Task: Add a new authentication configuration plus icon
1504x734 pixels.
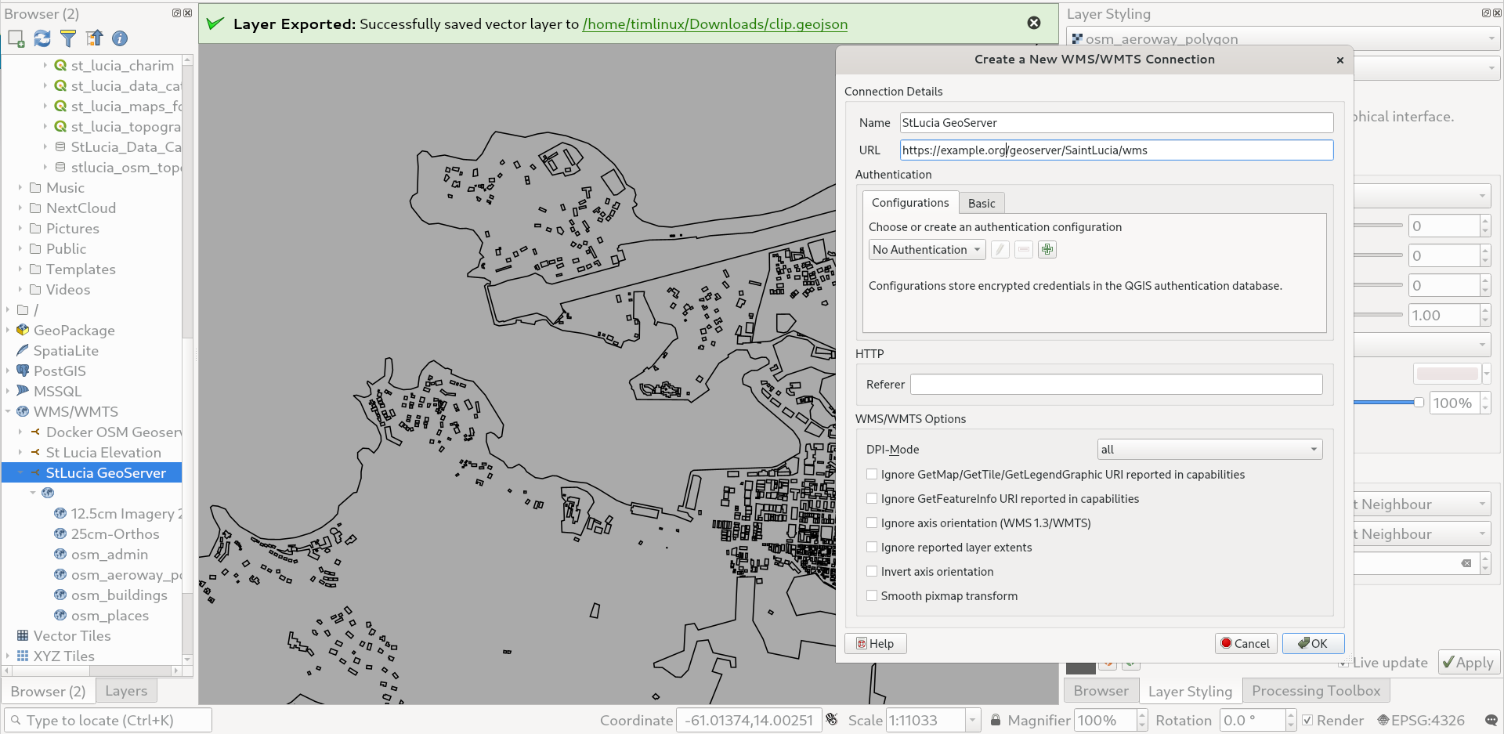Action: pos(1047,250)
